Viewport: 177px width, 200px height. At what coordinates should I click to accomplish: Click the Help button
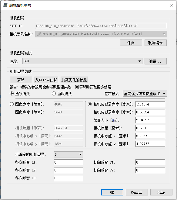click(x=161, y=192)
